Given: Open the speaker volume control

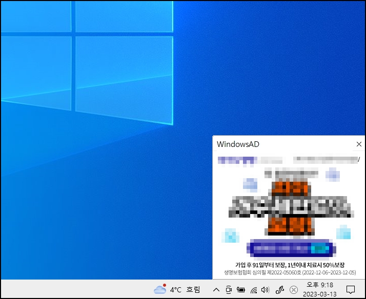Looking at the screenshot, I should (266, 290).
